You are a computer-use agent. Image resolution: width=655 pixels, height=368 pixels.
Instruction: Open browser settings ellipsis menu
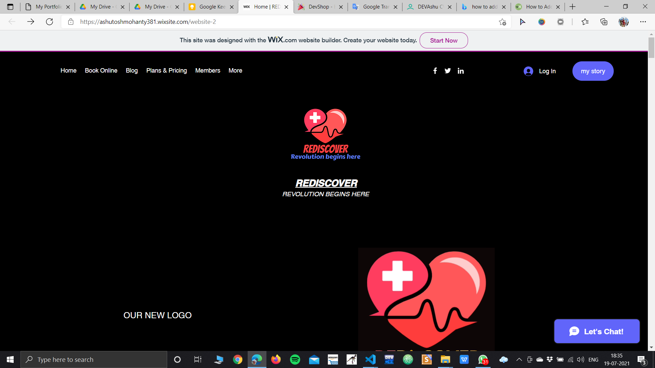click(x=643, y=22)
